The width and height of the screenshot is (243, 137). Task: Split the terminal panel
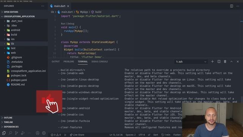click(219, 62)
